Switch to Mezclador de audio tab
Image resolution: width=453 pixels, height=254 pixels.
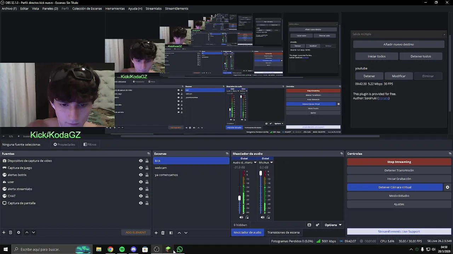point(247,232)
